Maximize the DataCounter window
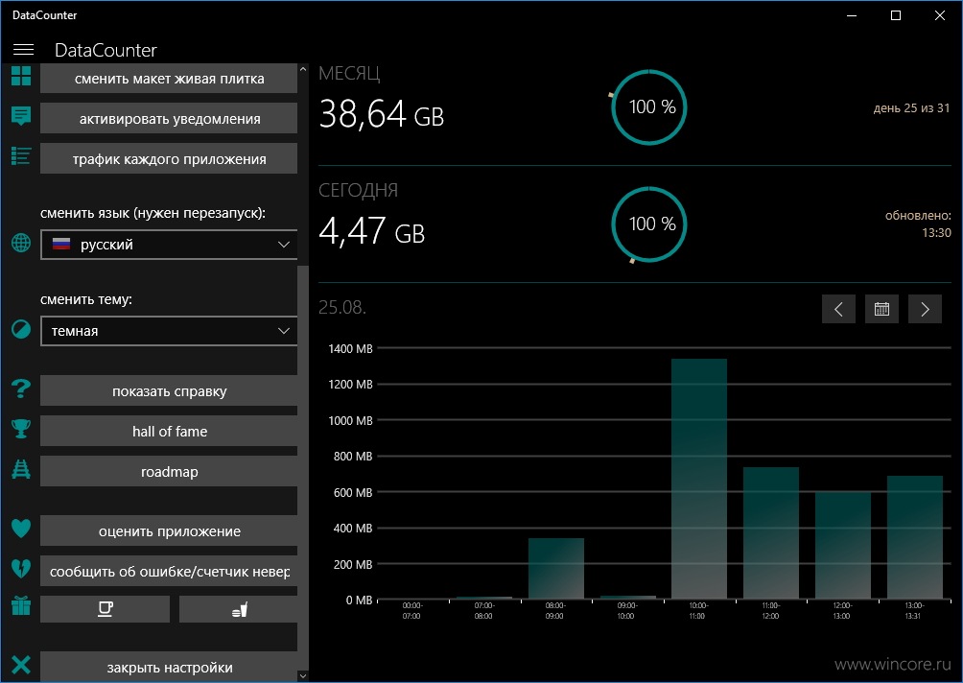 (896, 15)
